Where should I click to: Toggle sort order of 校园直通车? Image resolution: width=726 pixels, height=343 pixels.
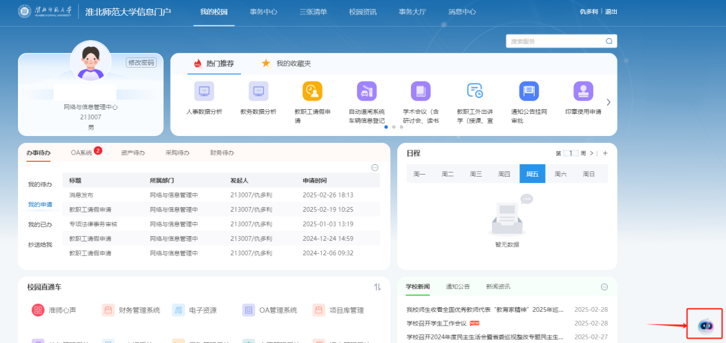click(377, 287)
